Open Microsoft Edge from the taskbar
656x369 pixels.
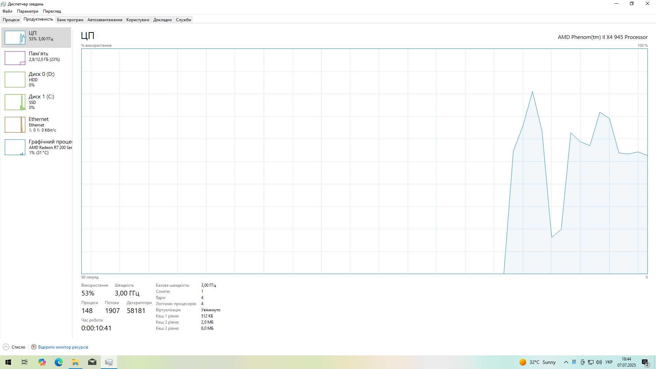click(x=59, y=362)
